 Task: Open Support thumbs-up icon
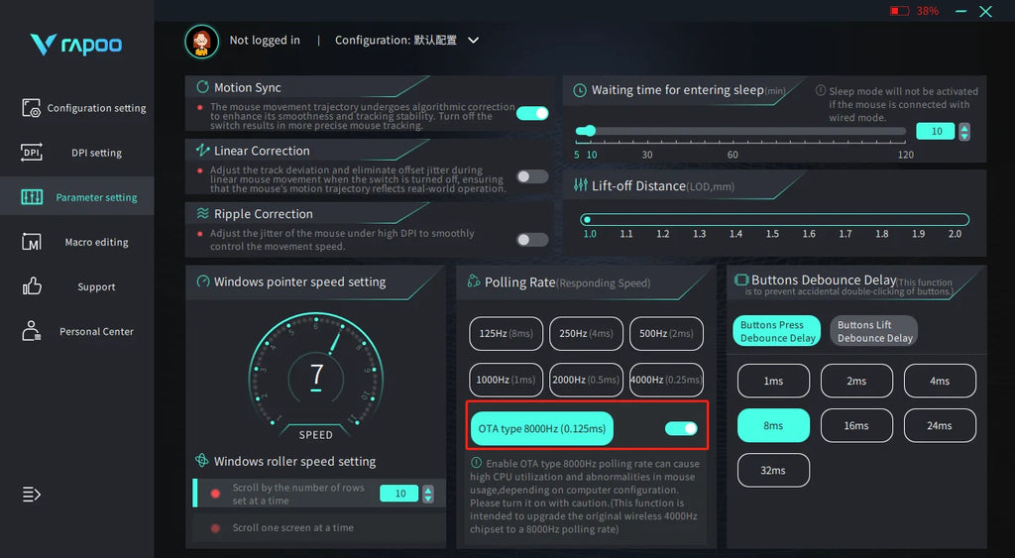[31, 286]
